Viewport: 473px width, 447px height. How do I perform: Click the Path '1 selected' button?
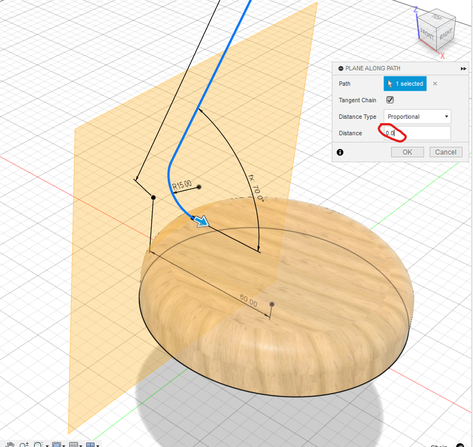click(405, 84)
